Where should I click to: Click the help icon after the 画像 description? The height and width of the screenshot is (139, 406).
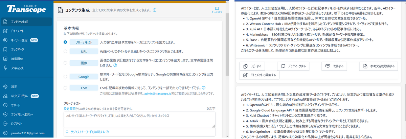click(x=115, y=66)
